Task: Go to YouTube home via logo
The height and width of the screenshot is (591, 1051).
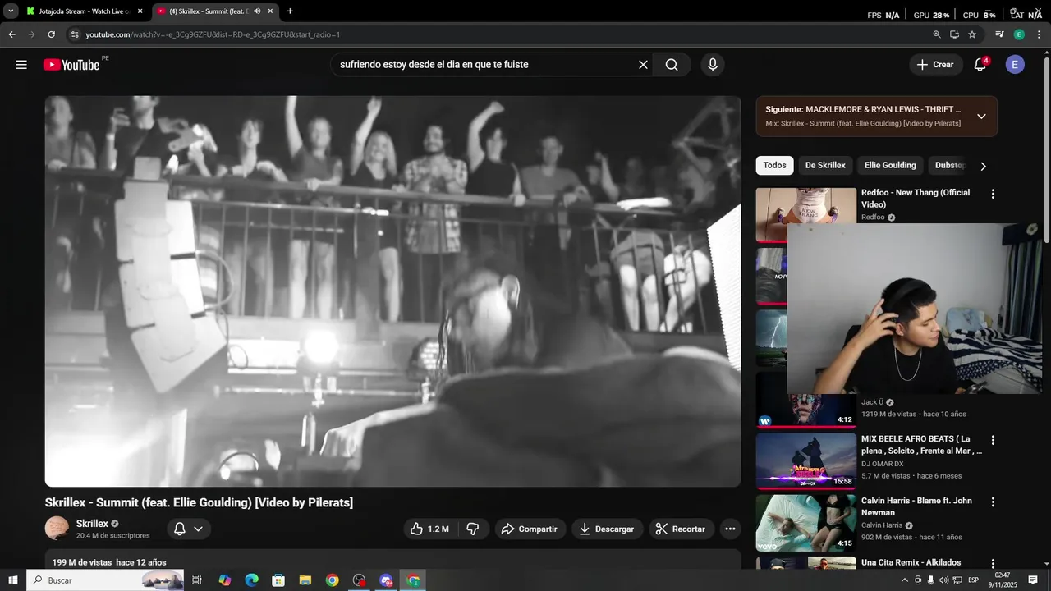Action: pyautogui.click(x=71, y=65)
